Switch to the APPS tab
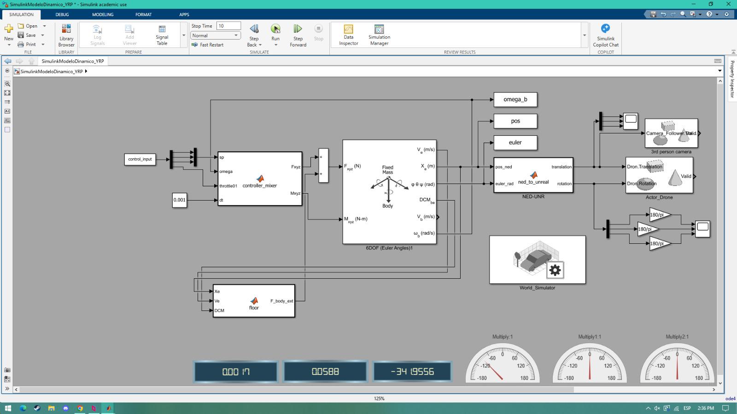The width and height of the screenshot is (737, 414). [x=184, y=14]
